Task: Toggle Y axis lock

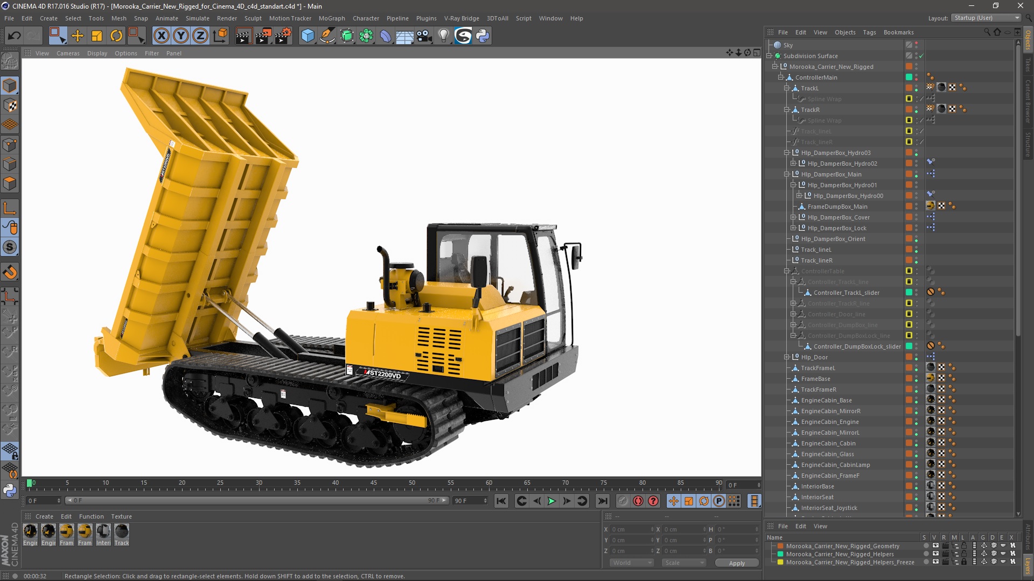Action: click(x=181, y=36)
